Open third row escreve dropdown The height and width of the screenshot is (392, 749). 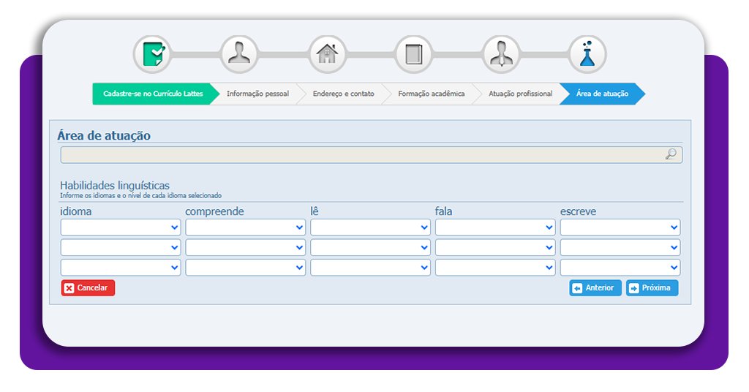coord(620,268)
